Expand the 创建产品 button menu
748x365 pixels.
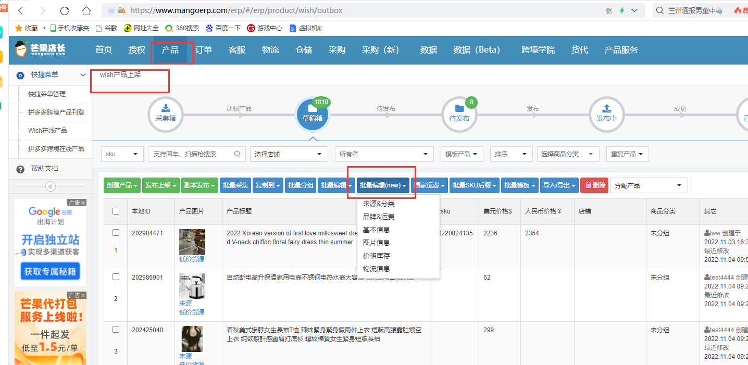(x=122, y=185)
